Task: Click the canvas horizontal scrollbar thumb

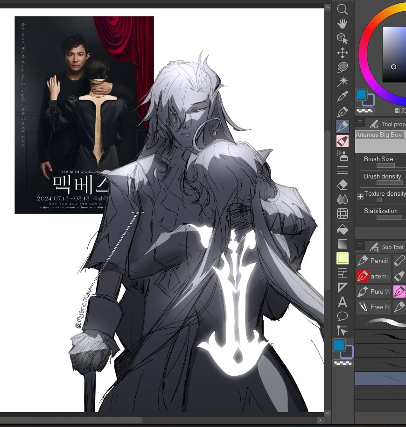Action: 71,420
